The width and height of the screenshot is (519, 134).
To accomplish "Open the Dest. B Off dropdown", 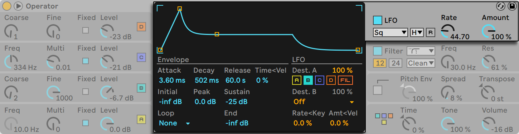I will pos(324,102).
